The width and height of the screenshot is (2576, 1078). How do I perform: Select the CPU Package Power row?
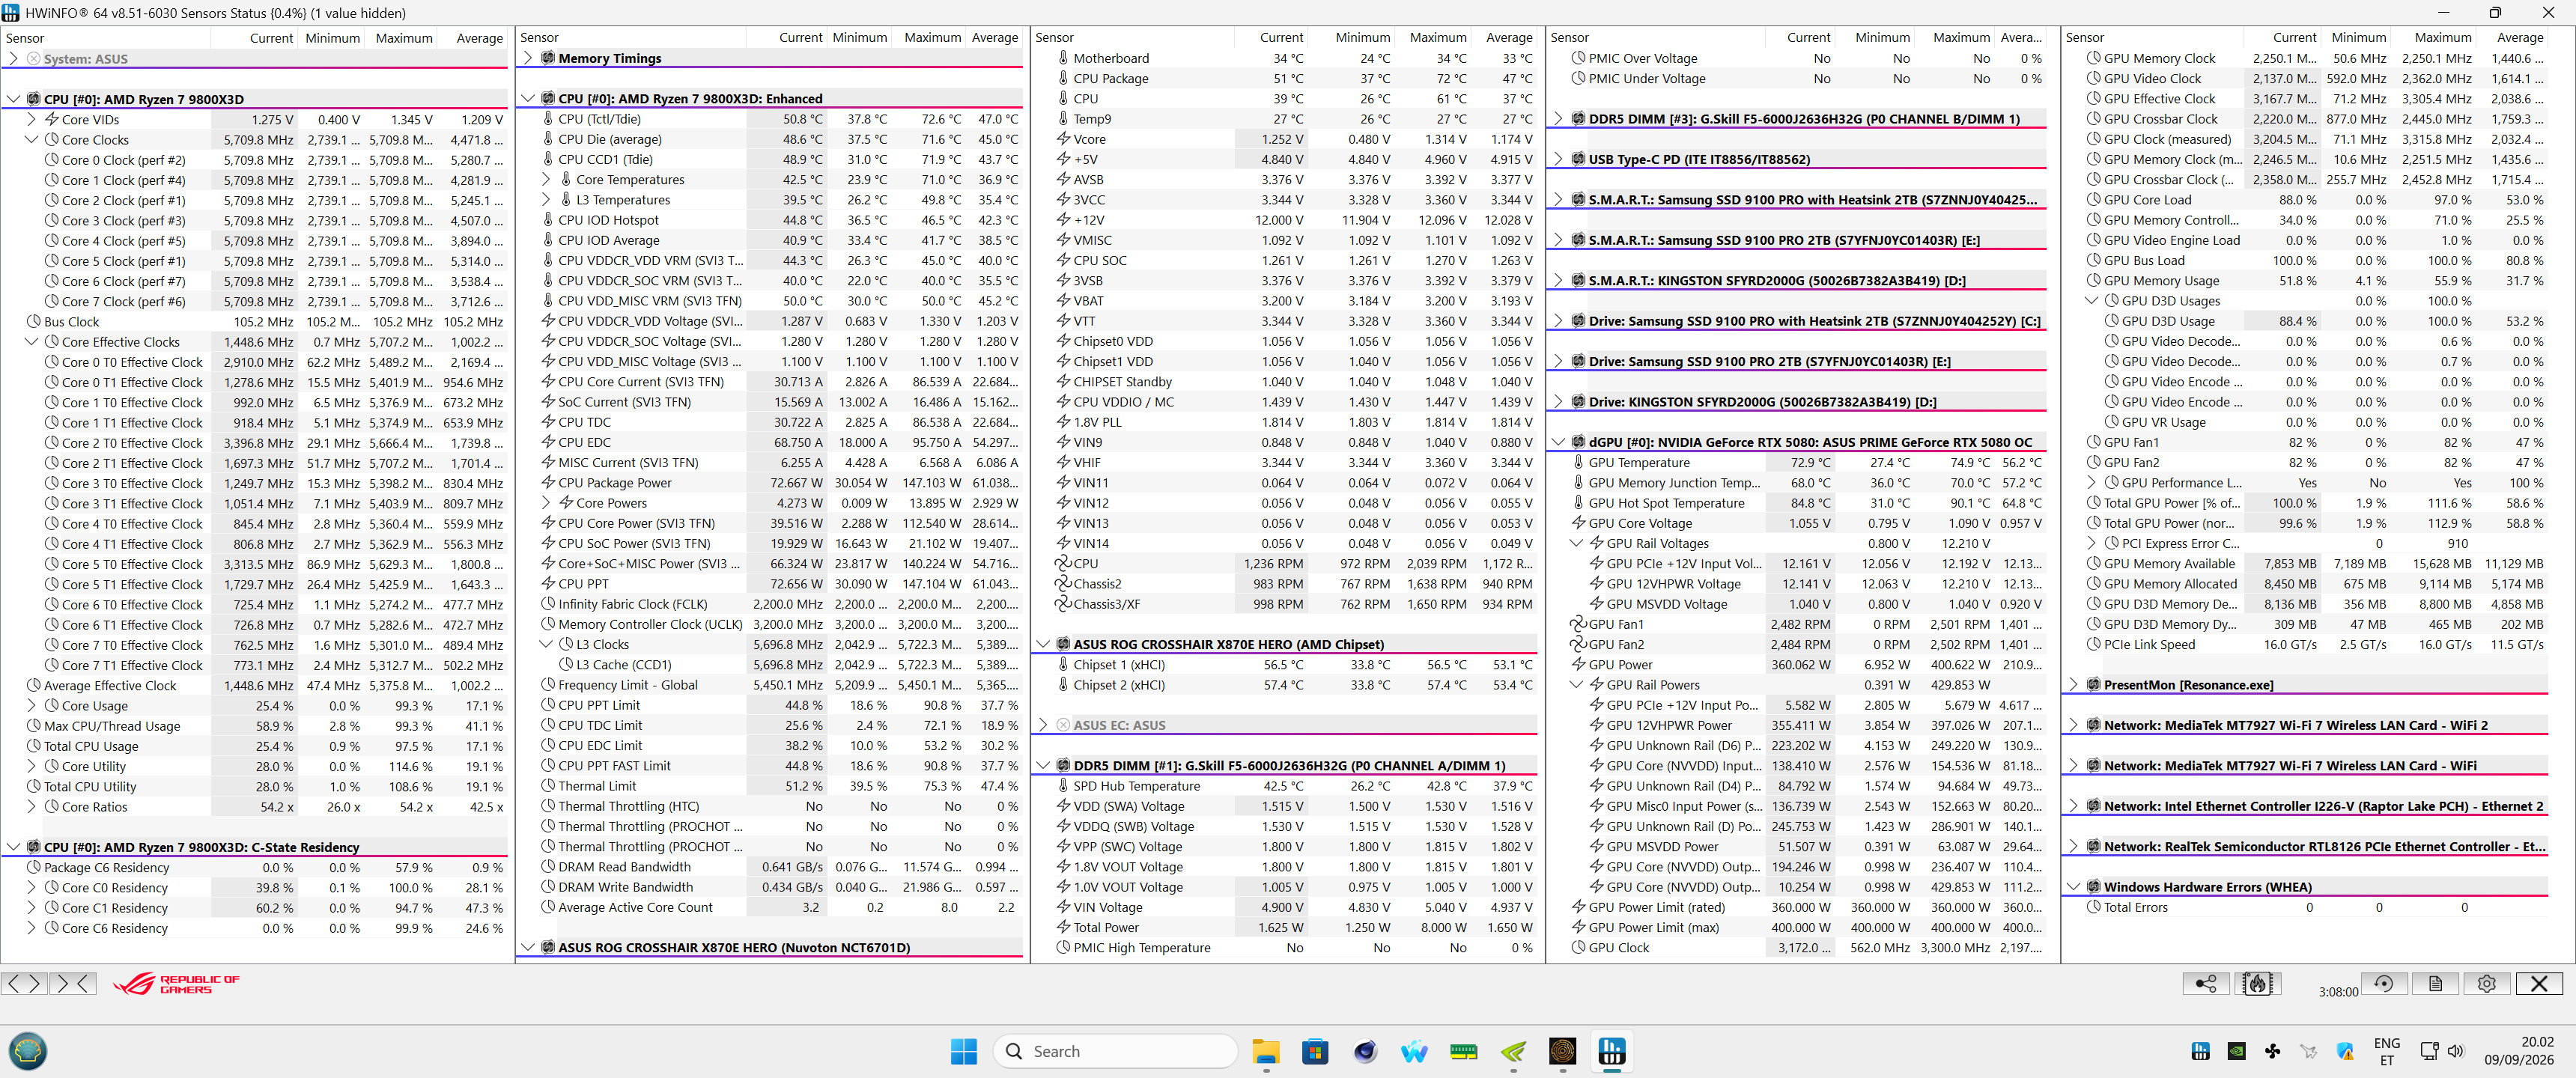770,483
